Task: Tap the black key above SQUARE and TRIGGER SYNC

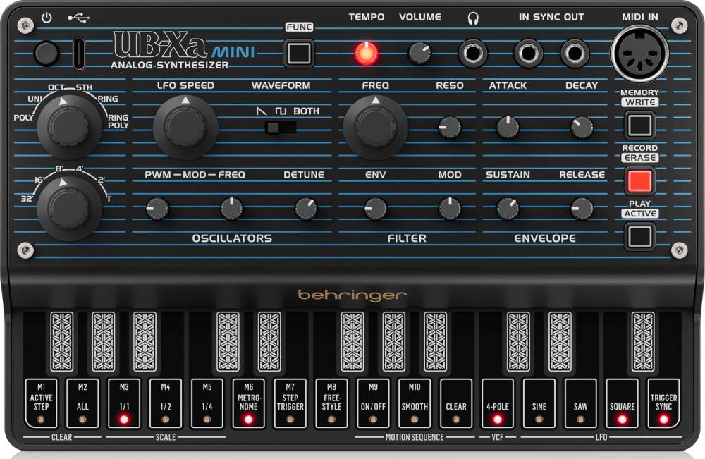Action: 643,342
